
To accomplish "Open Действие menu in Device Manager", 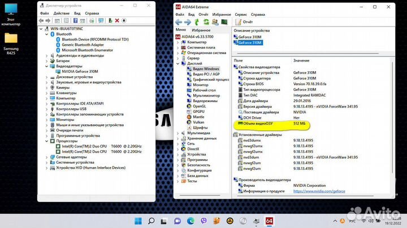I will pos(62,13).
